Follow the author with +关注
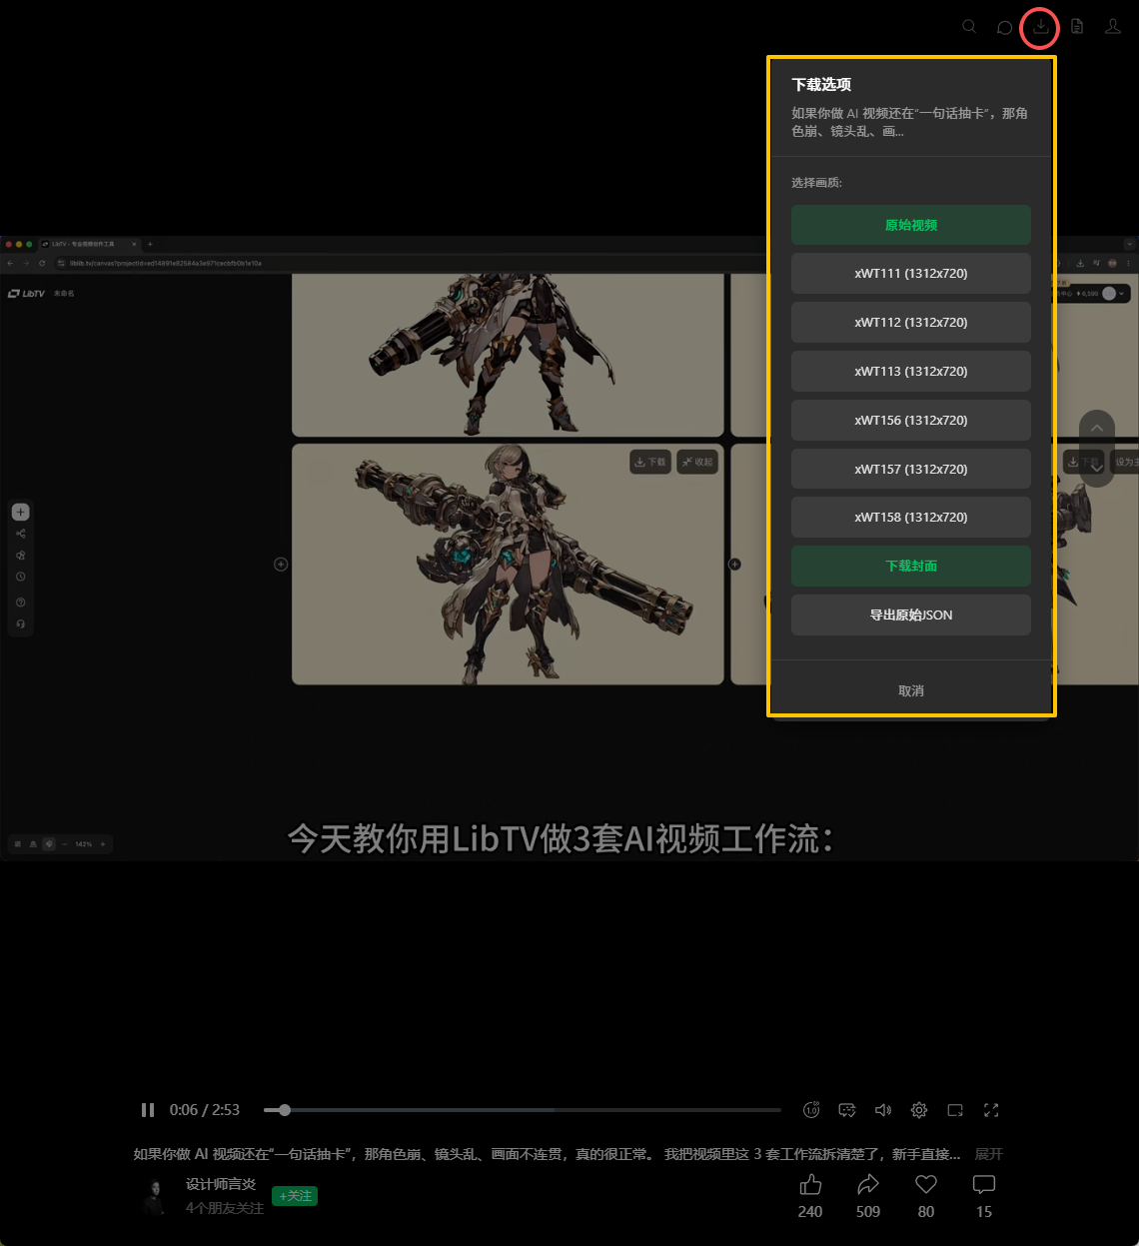Image resolution: width=1139 pixels, height=1246 pixels. point(295,1196)
